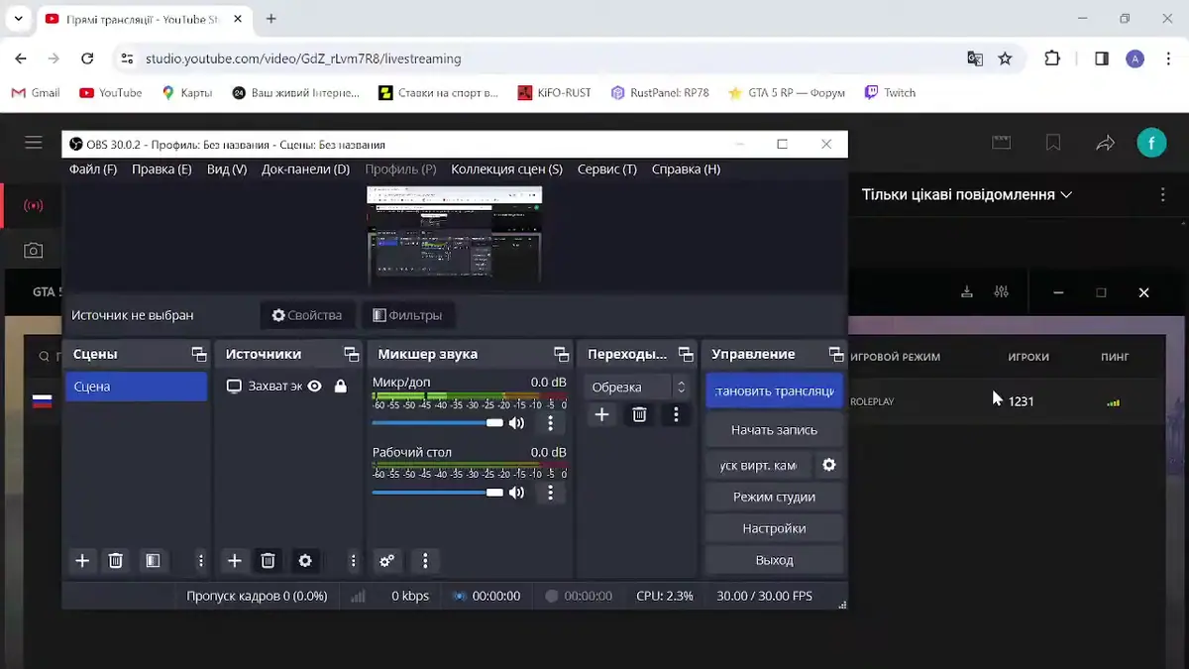Open Twitch bookmark in bookmarks bar
The image size is (1189, 669).
[x=890, y=92]
